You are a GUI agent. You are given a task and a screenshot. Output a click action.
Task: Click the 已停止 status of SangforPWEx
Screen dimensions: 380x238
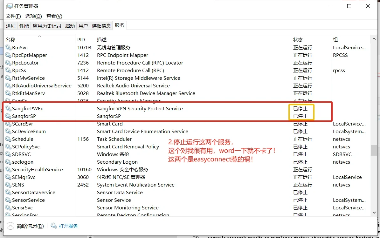300,108
